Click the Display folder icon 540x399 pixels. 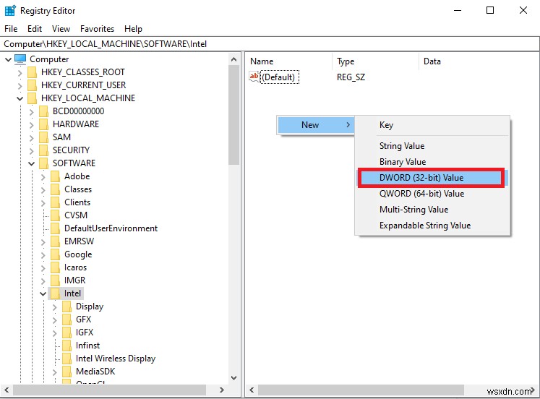67,306
